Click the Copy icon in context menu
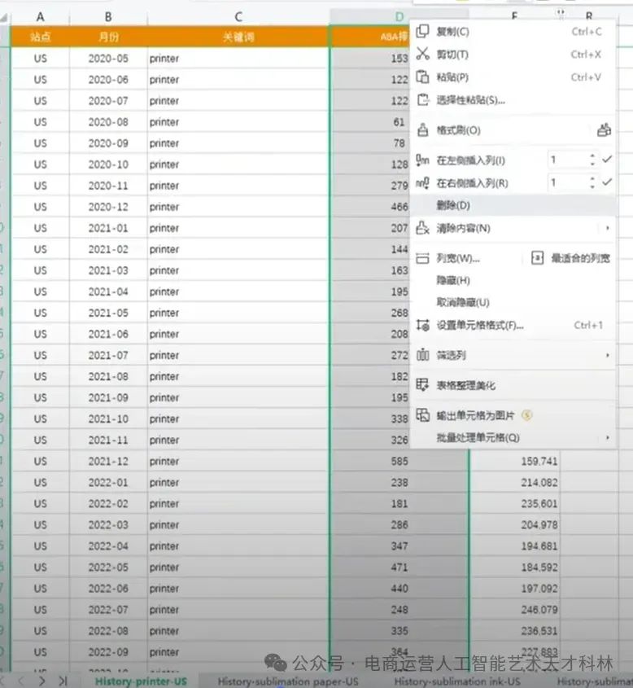633x688 pixels. click(422, 31)
